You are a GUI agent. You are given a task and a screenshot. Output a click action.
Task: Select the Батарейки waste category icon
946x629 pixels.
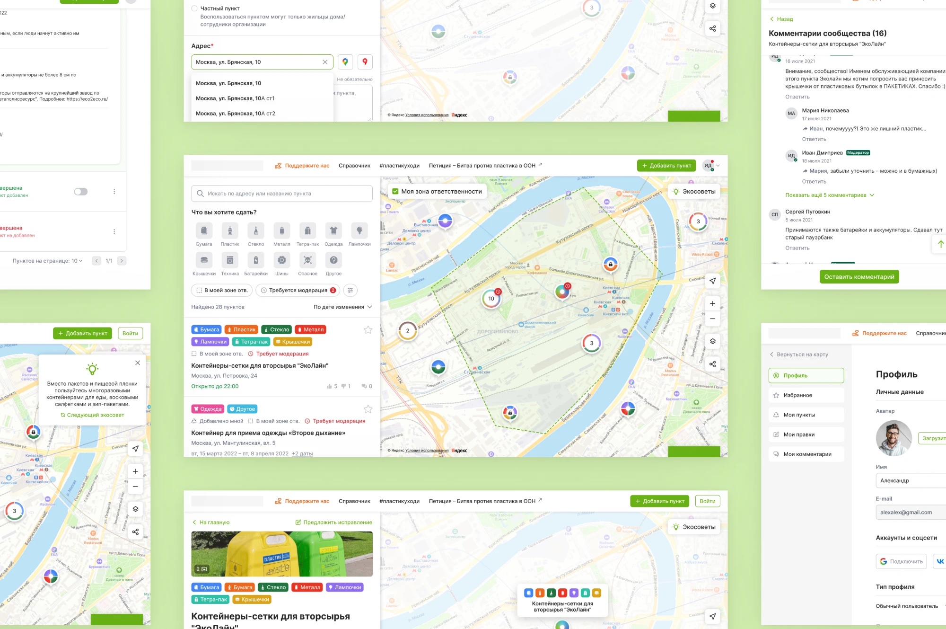click(256, 260)
